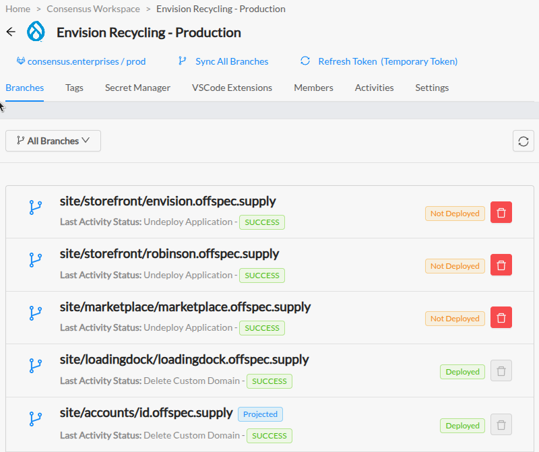Click the Envision Recycling - Production page title

pos(149,32)
